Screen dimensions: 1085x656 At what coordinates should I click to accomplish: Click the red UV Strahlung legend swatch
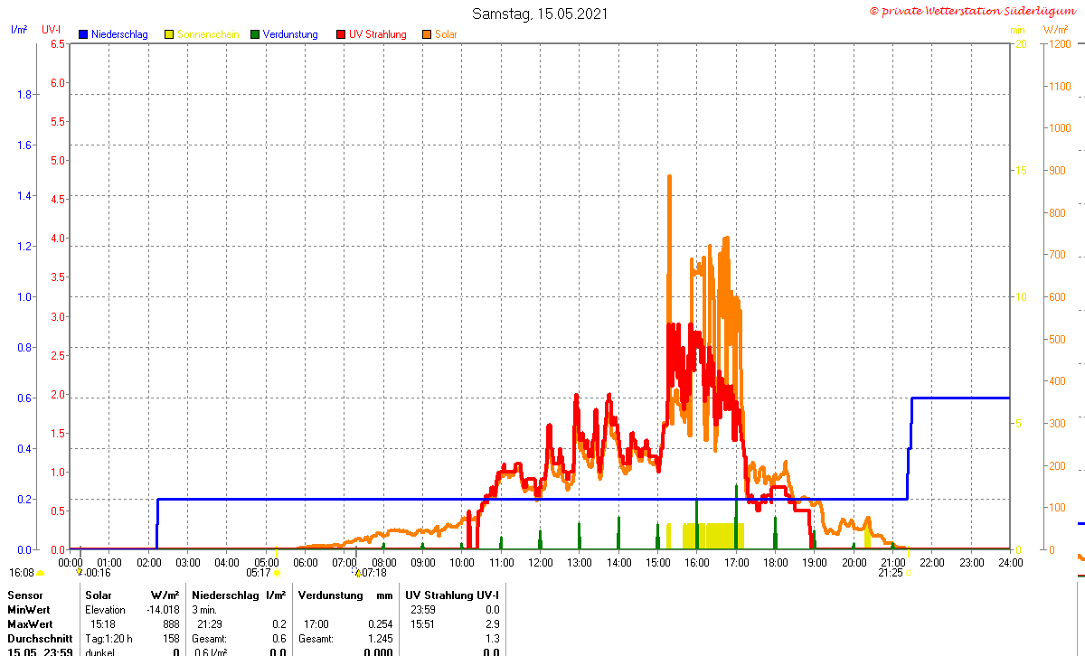(341, 34)
